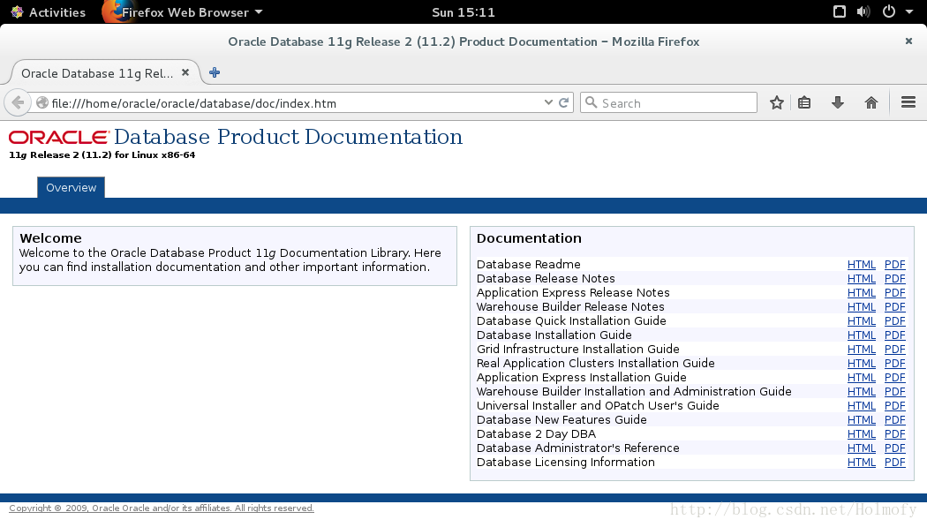927x527 pixels.
Task: Open Warehouse Builder Installation and Administration HTML
Action: point(862,392)
